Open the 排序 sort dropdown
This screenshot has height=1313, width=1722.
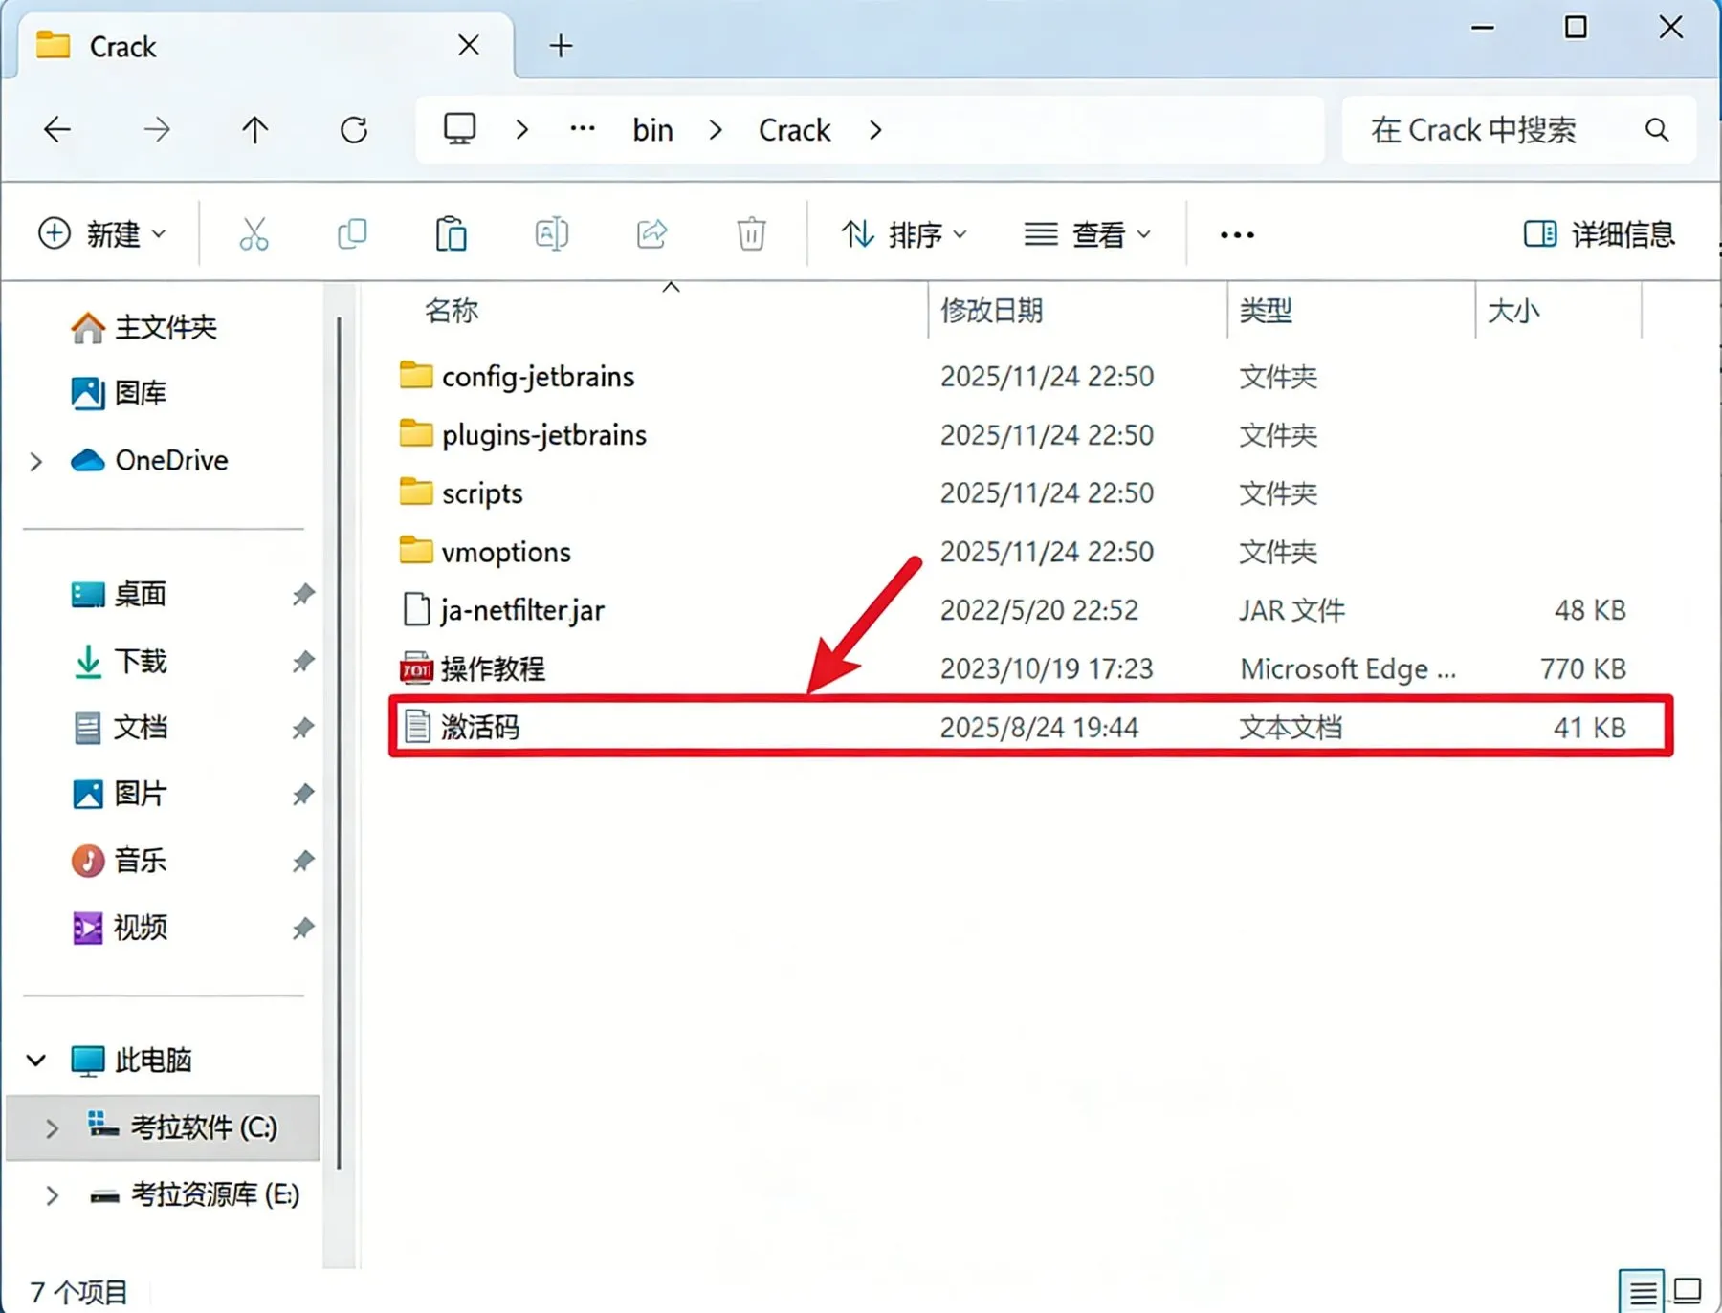tap(905, 234)
